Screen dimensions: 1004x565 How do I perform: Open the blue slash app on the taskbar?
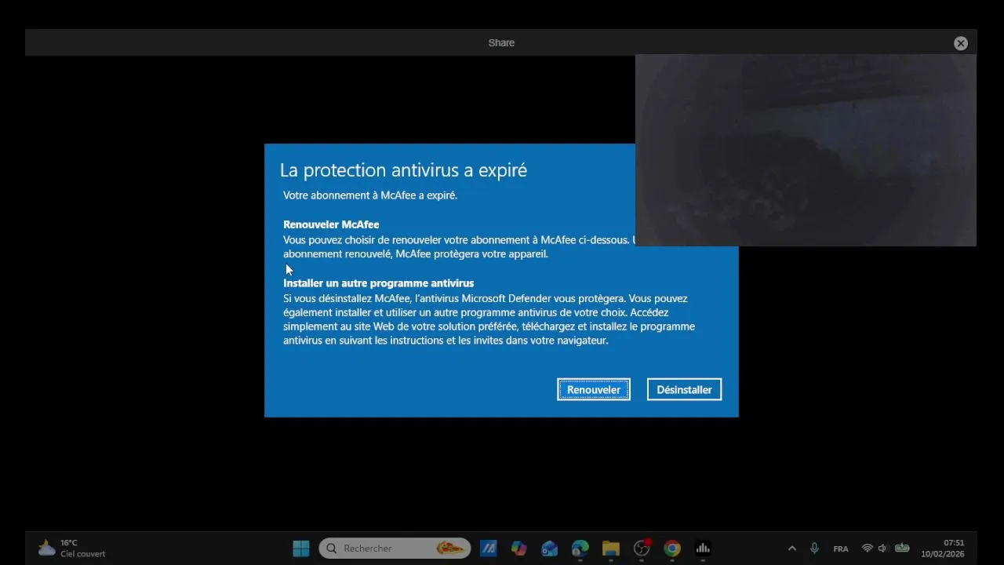pyautogui.click(x=489, y=549)
